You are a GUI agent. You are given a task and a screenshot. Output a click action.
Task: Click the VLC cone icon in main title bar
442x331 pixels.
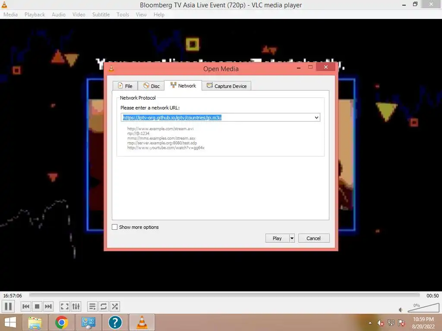pos(4,4)
